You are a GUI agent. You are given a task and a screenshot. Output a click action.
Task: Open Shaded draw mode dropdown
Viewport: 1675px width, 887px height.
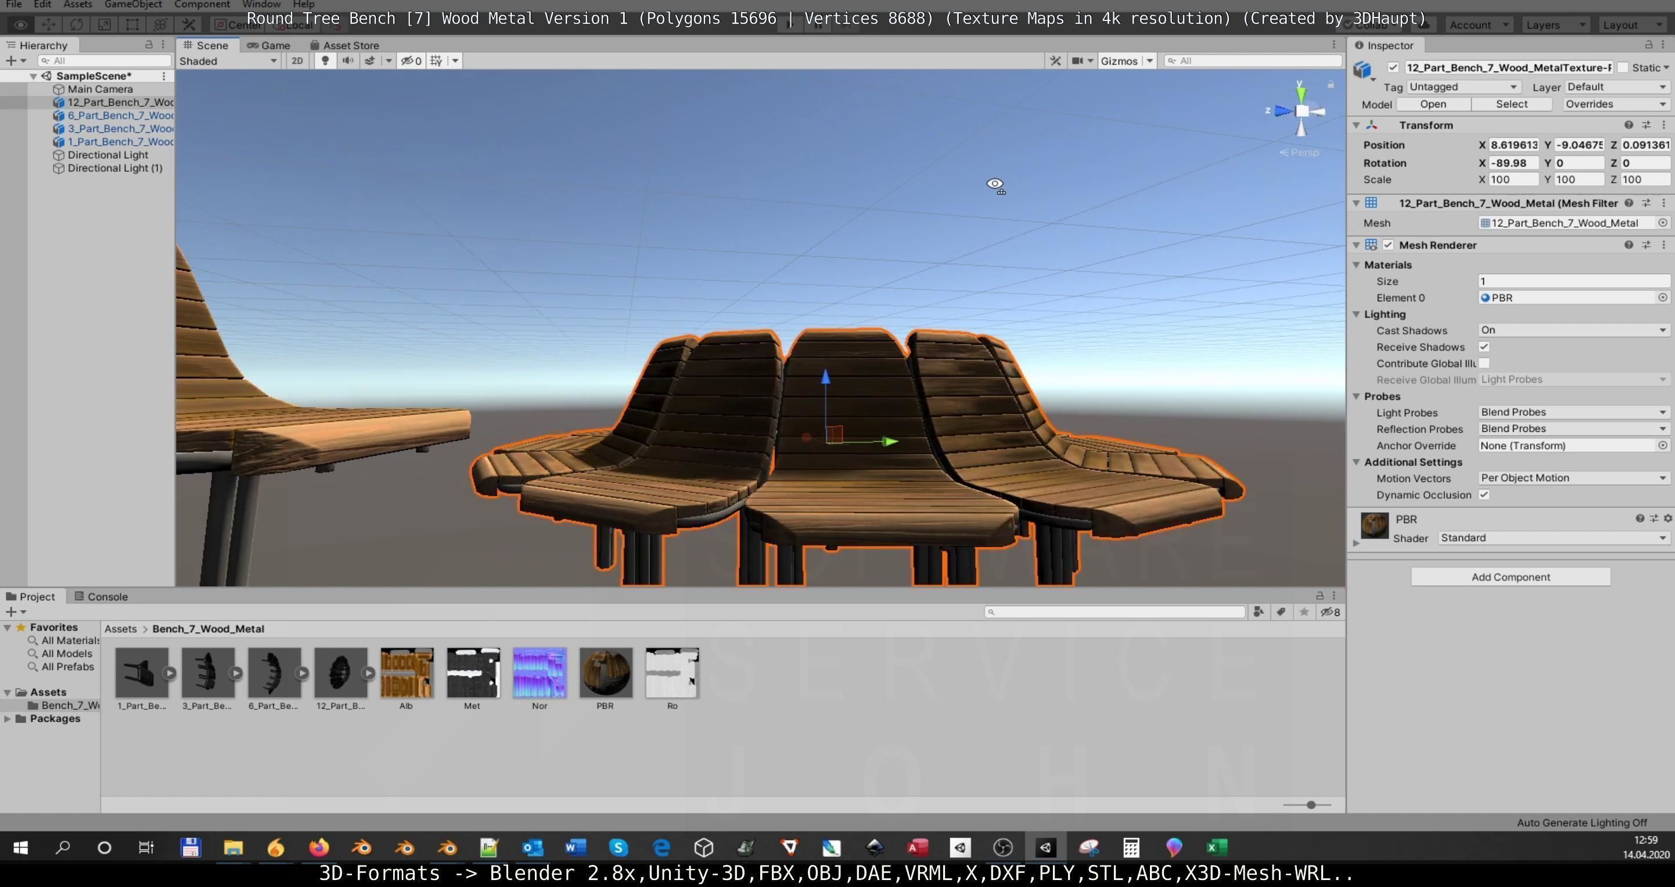[228, 60]
